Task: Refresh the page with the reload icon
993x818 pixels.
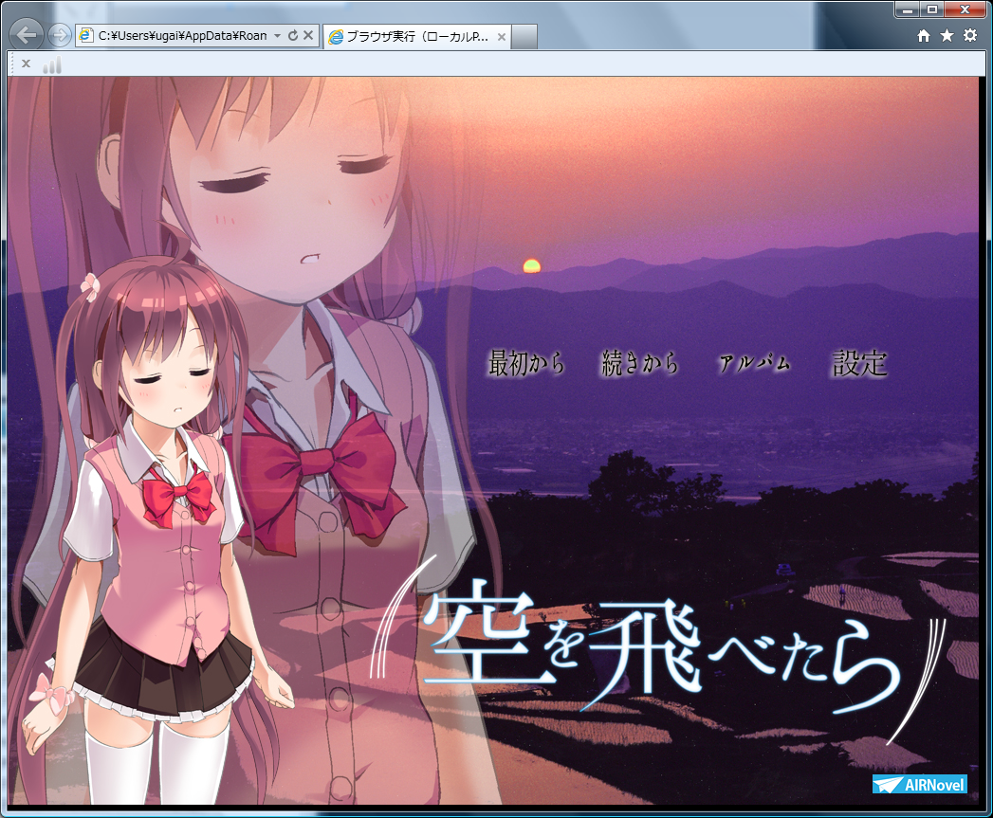Action: (292, 35)
